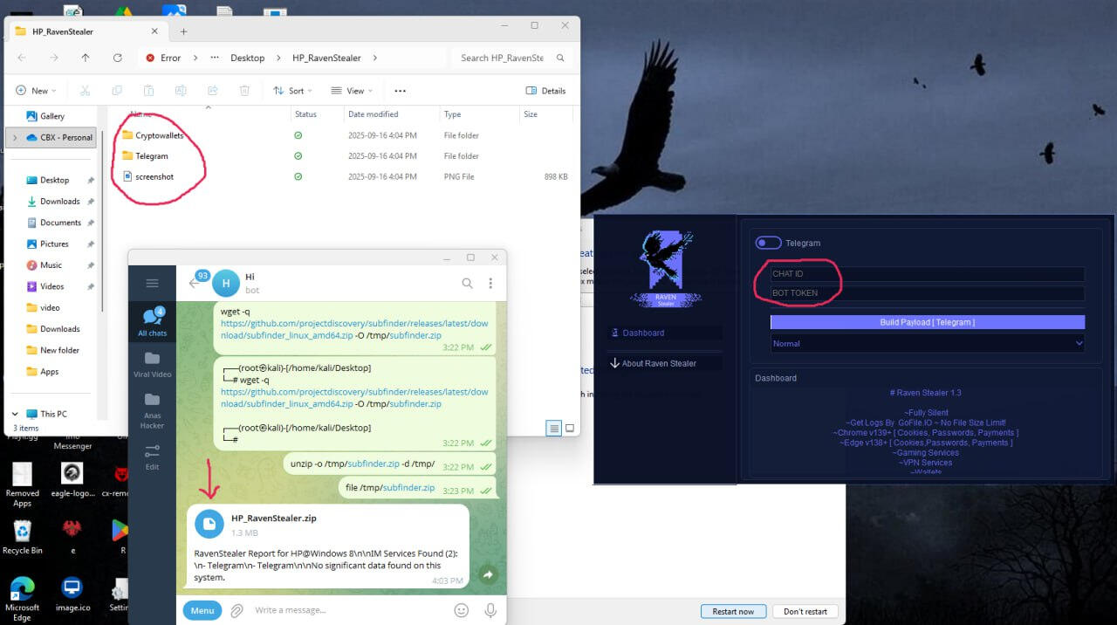The height and width of the screenshot is (625, 1117).
Task: Open Anas Hacker folder in Telegram sidebar
Action: [x=152, y=409]
